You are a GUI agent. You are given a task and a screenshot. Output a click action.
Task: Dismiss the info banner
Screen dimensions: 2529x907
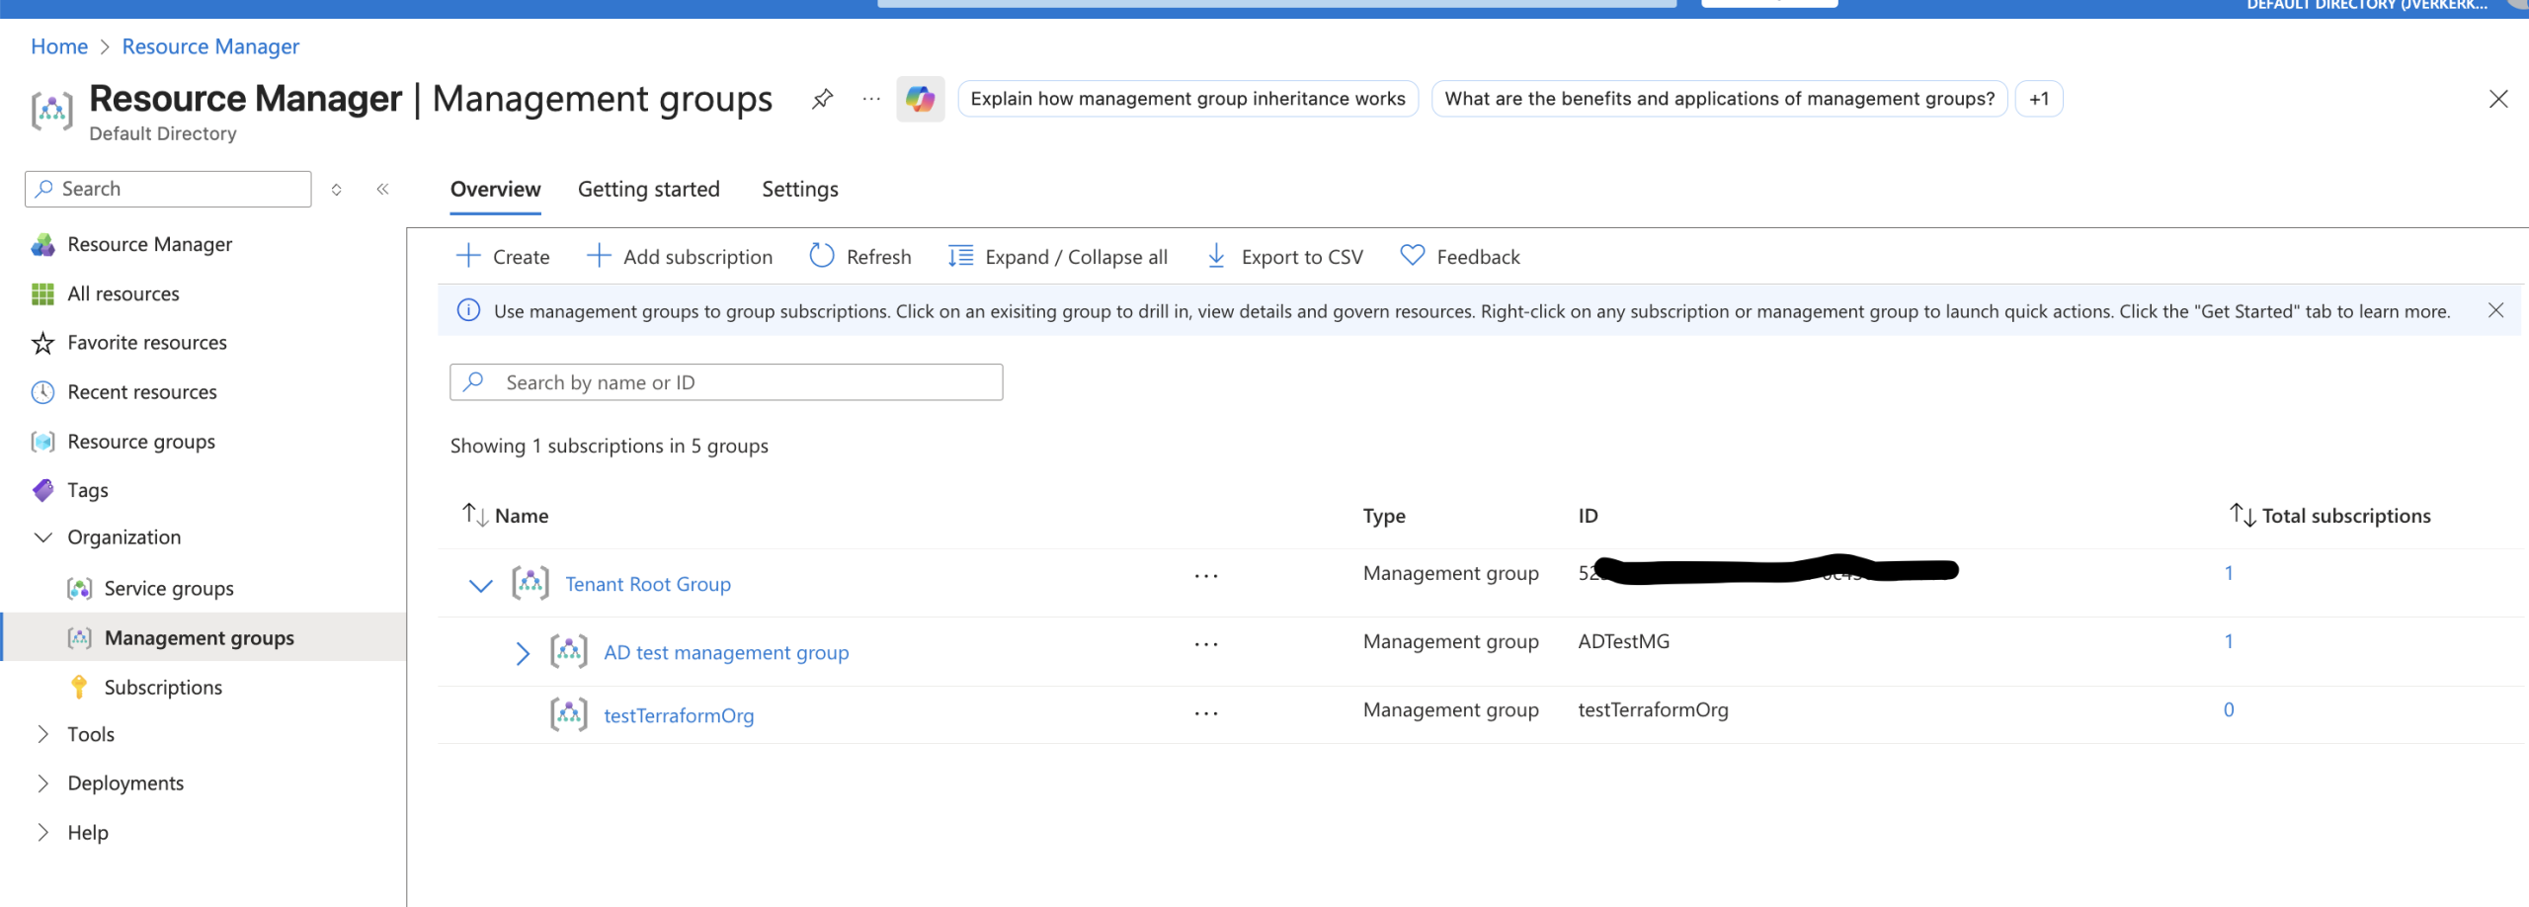click(2495, 310)
